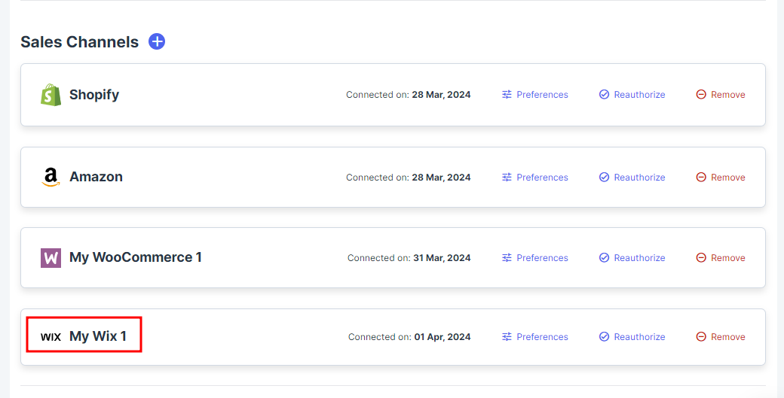This screenshot has width=784, height=398.
Task: Click the WooCommerce Remove minus icon
Action: (x=701, y=258)
